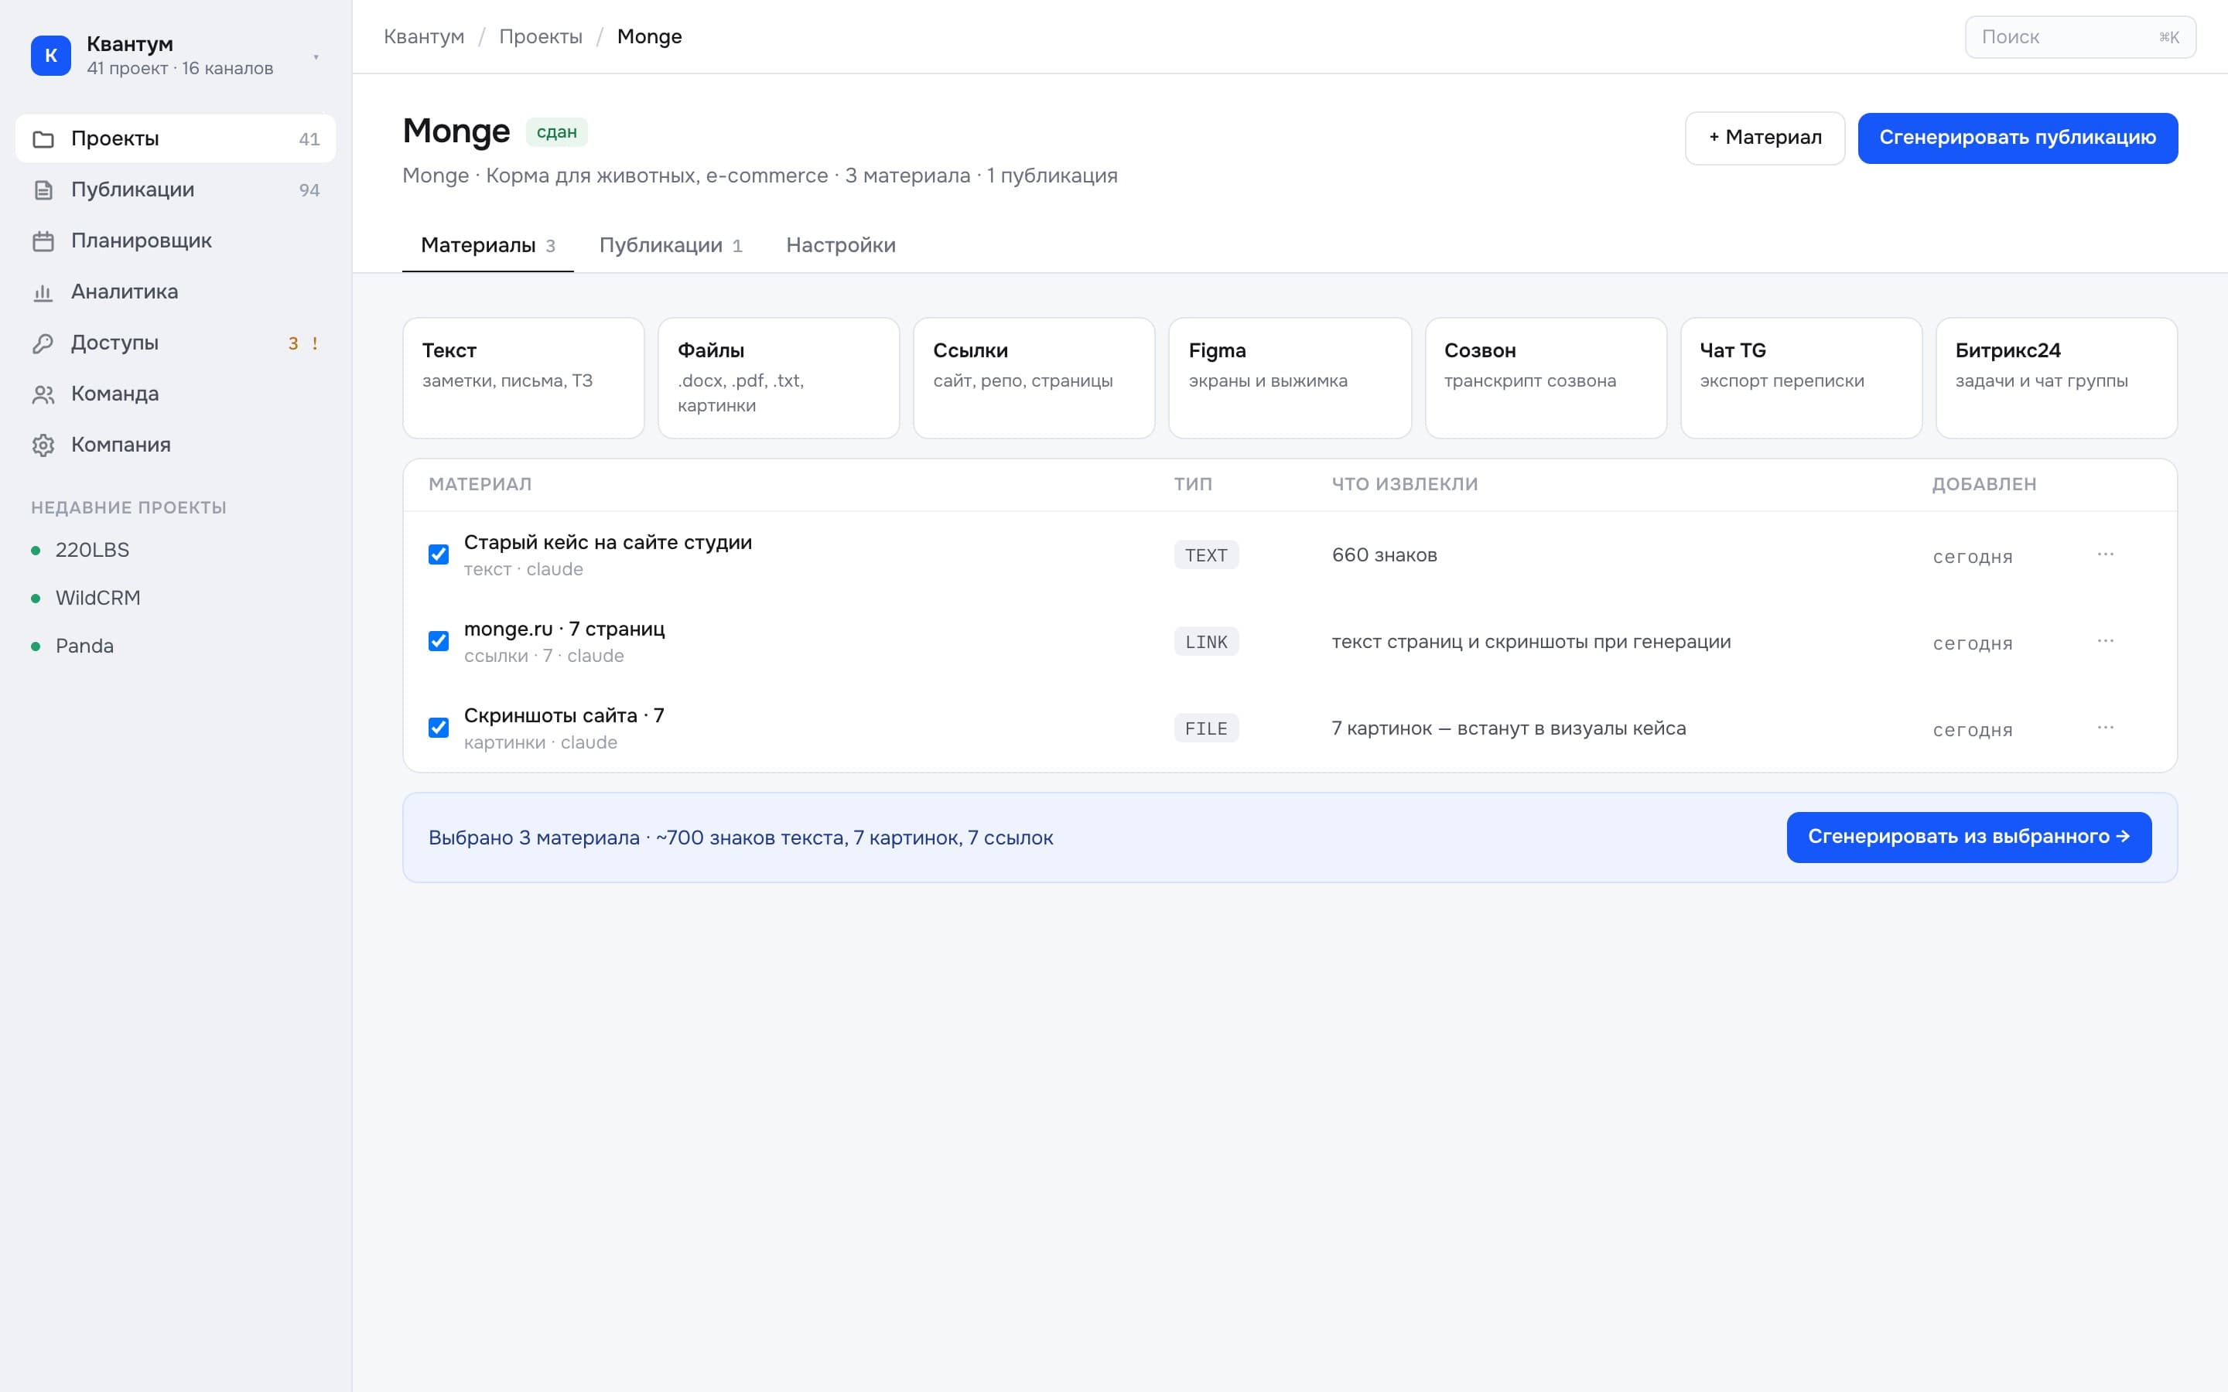Uncheck the monge.ru 7 страниц material
Viewport: 2228px width, 1392px height.
click(x=439, y=641)
